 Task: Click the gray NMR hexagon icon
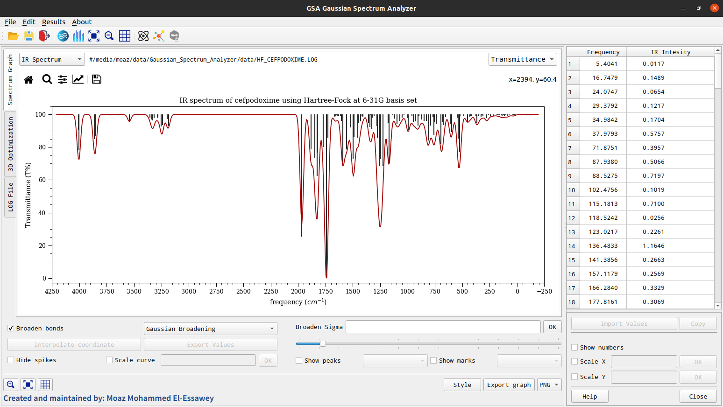174,36
